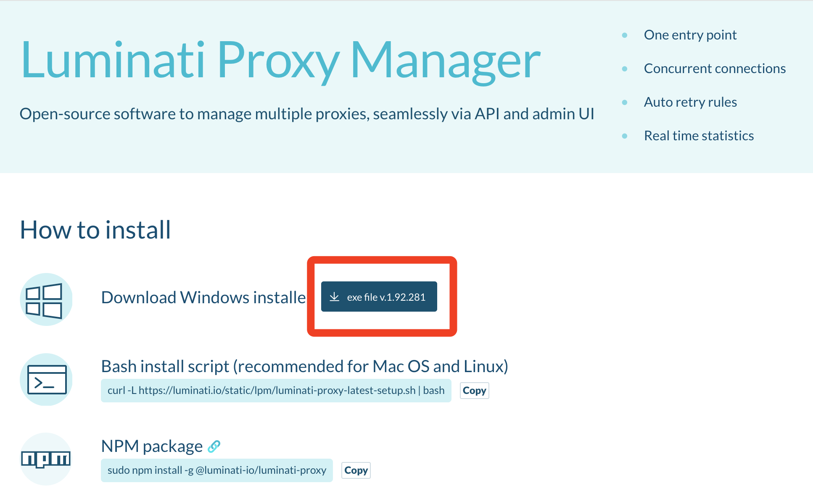Click the Real time statistics item
The width and height of the screenshot is (813, 504).
tap(699, 136)
